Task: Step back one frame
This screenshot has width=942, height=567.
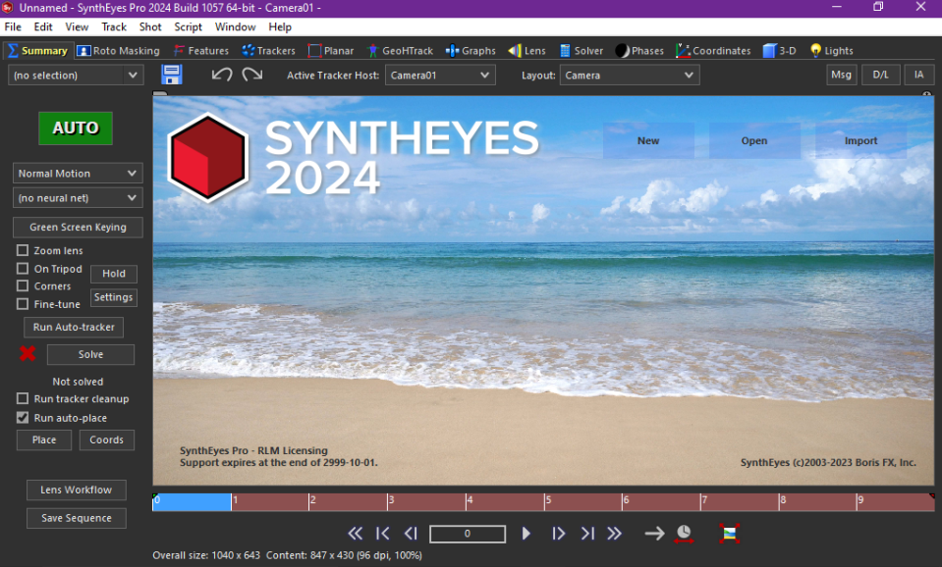Action: coord(411,533)
